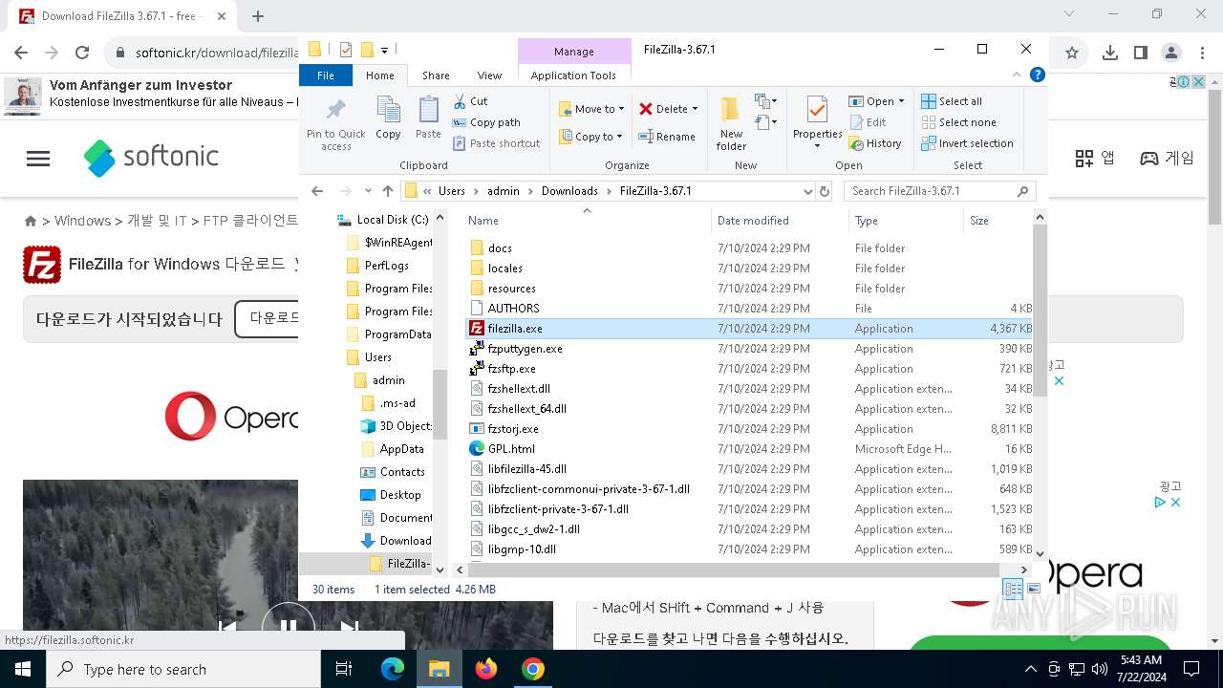Click the red Delete icon
Screen dimensions: 1223x688
pyautogui.click(x=647, y=109)
